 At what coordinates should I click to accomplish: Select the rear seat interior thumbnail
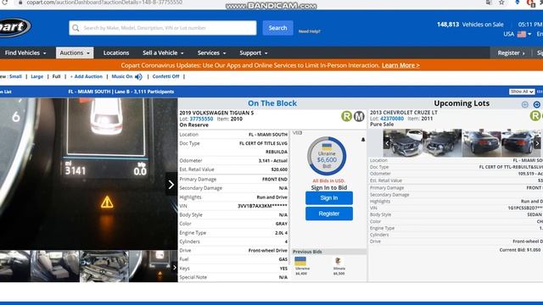tap(54, 266)
